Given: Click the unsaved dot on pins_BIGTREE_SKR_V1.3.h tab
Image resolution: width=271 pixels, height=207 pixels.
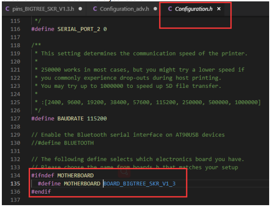Looking at the screenshot, I should (x=80, y=9).
